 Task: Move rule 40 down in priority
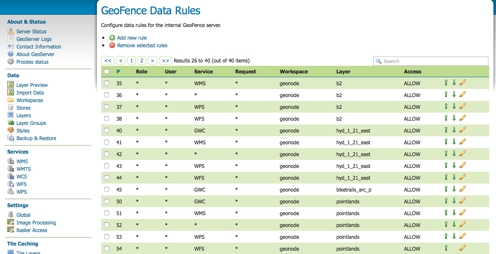(x=454, y=130)
